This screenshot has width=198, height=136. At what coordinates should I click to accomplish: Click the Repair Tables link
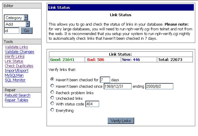point(17,100)
